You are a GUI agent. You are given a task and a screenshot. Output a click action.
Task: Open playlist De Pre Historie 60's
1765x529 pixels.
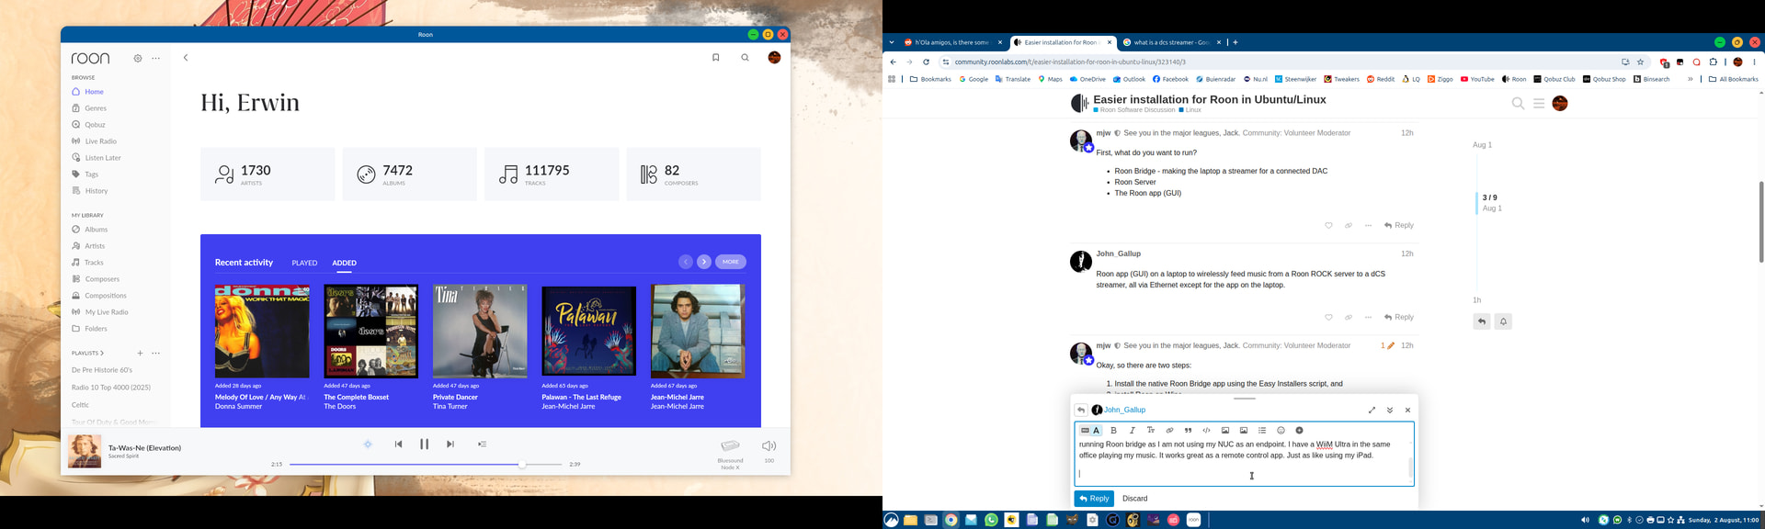[x=102, y=370]
